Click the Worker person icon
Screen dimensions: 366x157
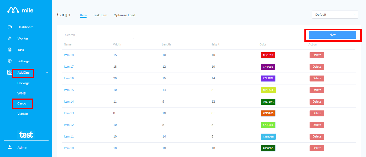tap(10, 38)
